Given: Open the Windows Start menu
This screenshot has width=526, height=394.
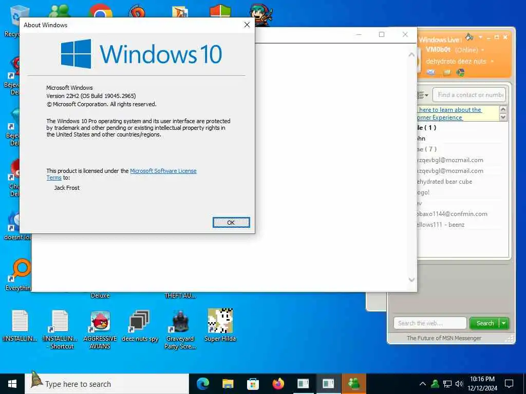Looking at the screenshot, I should (x=12, y=384).
